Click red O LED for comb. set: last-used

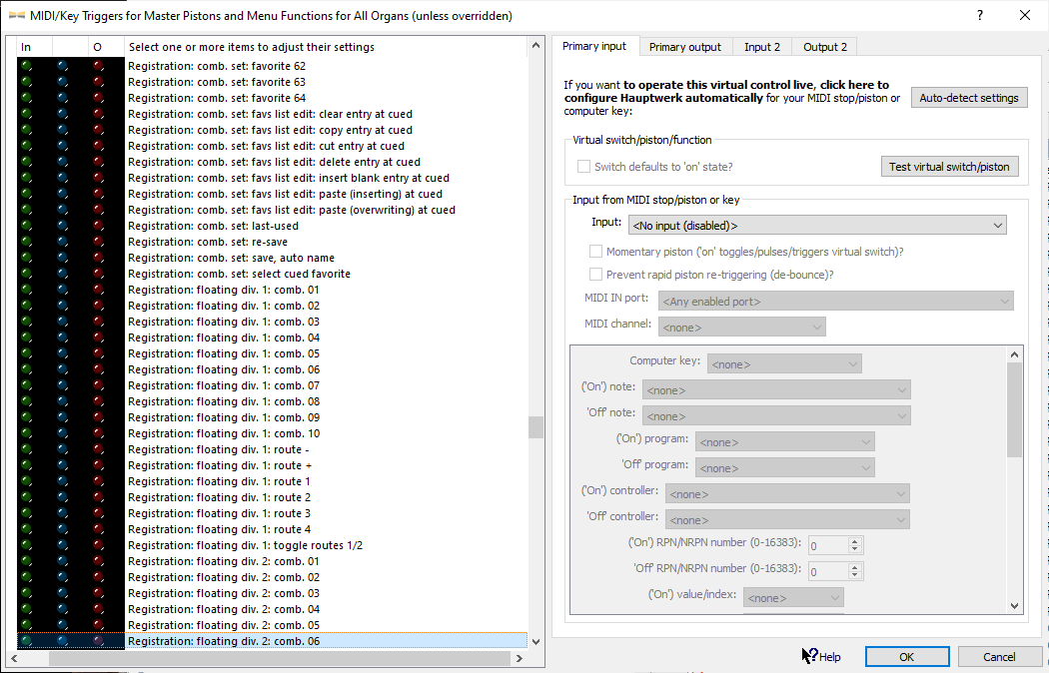coord(98,226)
